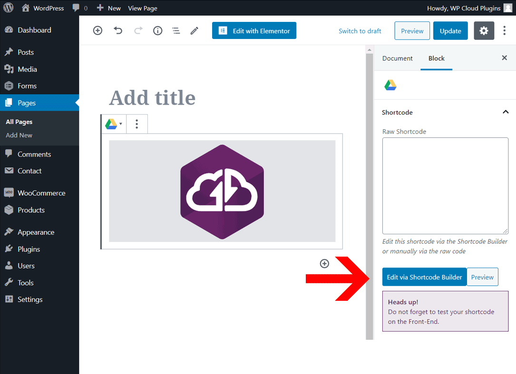Open the WordPress site home link
Image resolution: width=516 pixels, height=374 pixels.
(43, 8)
